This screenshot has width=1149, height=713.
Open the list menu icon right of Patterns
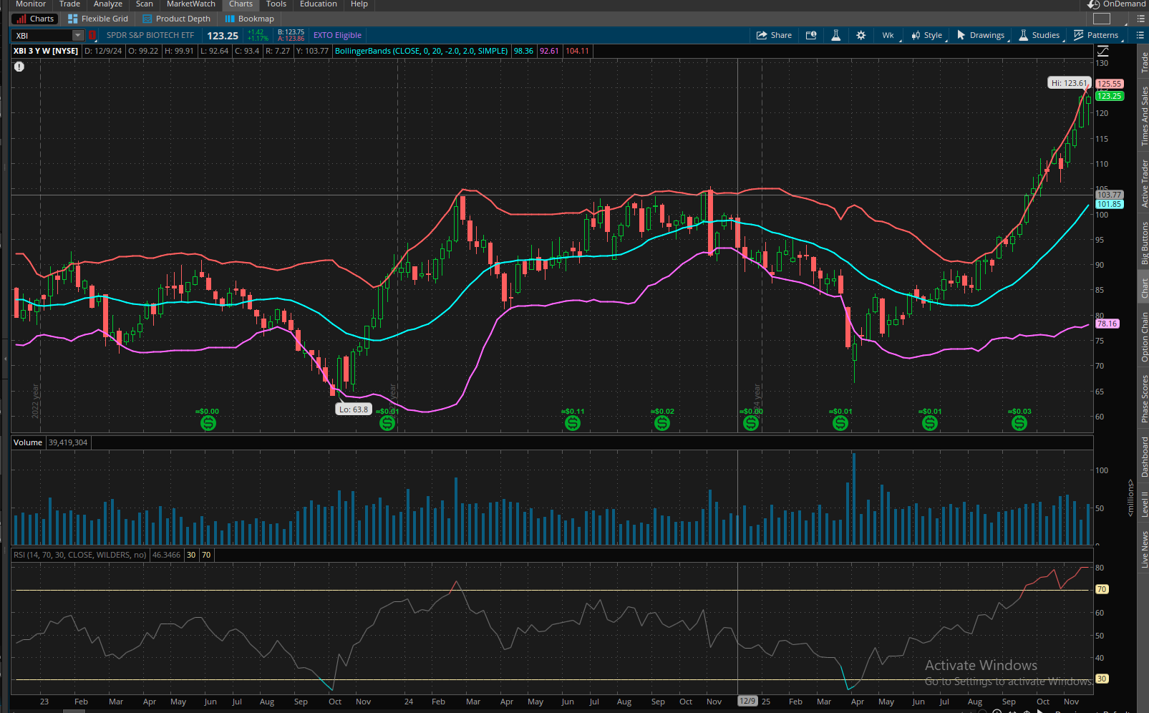1140,35
